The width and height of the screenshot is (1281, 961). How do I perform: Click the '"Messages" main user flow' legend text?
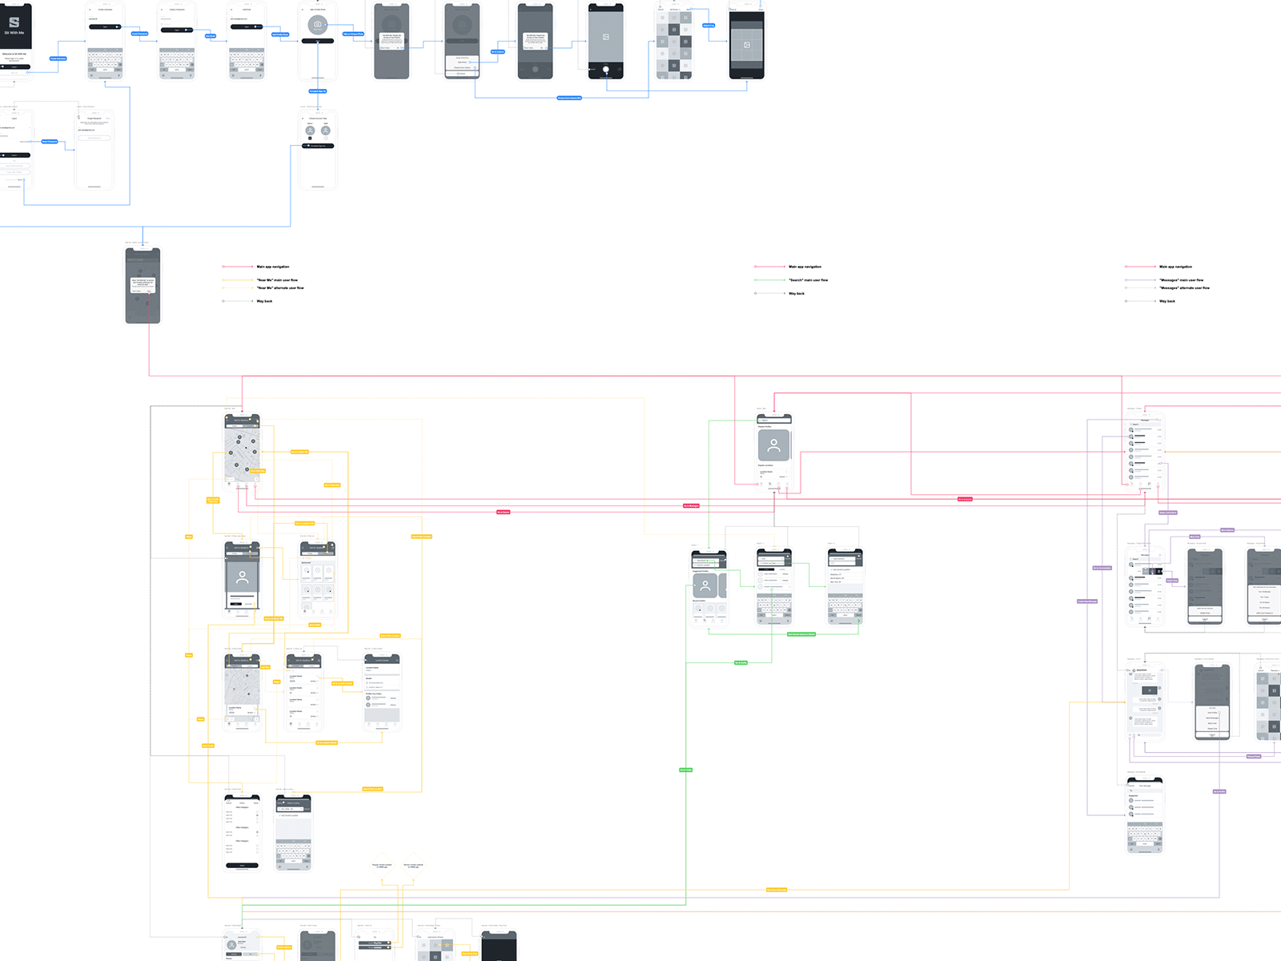(x=1182, y=280)
